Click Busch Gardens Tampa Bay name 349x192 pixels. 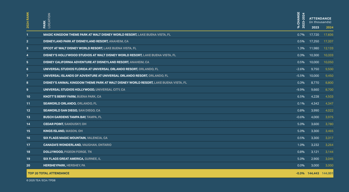[64, 117]
